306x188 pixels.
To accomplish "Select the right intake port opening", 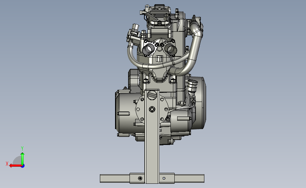I will point(171,49).
